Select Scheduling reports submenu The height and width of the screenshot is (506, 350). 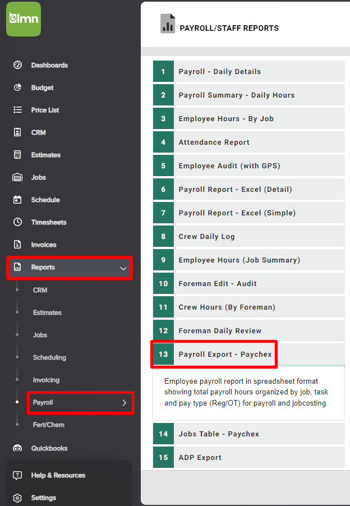click(49, 357)
